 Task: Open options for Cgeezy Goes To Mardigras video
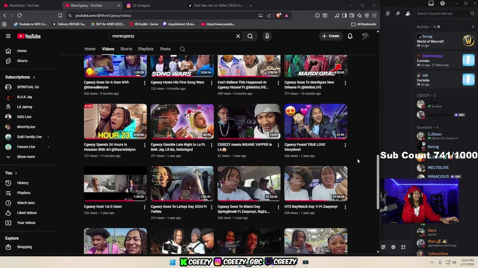click(x=345, y=83)
